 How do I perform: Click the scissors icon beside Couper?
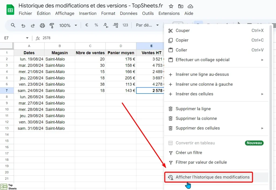pos(170,31)
